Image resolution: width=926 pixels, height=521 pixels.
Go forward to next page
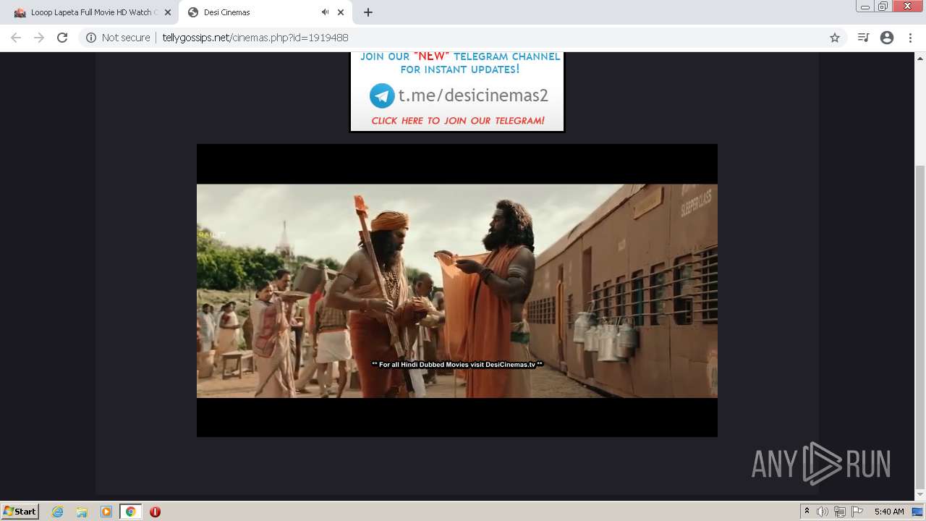39,38
